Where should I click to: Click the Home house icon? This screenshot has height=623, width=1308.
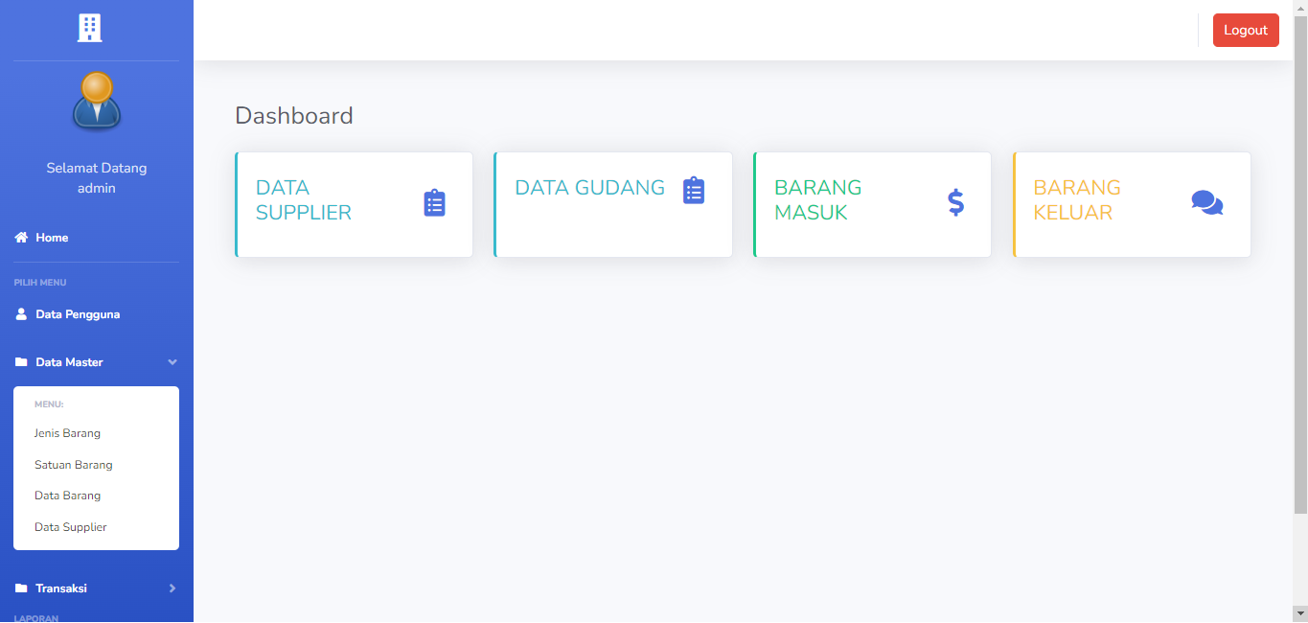tap(21, 238)
